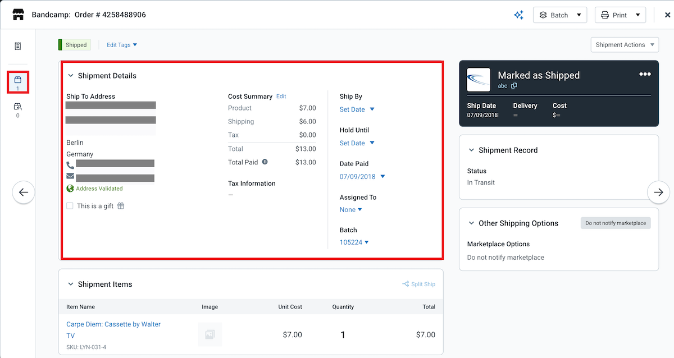Go to previous order with left arrow
This screenshot has width=674, height=358.
(x=24, y=192)
